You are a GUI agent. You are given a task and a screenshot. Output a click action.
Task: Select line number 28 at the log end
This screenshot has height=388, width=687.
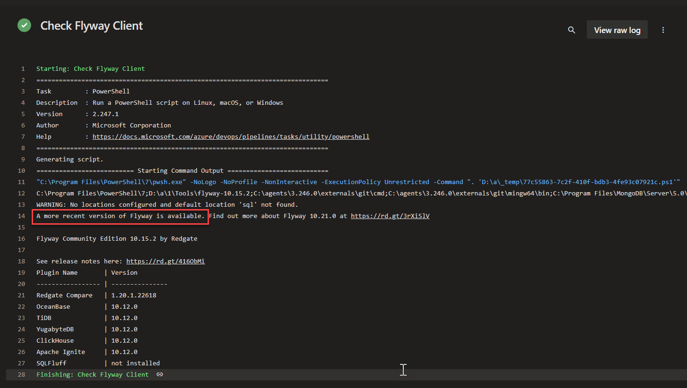(21, 374)
